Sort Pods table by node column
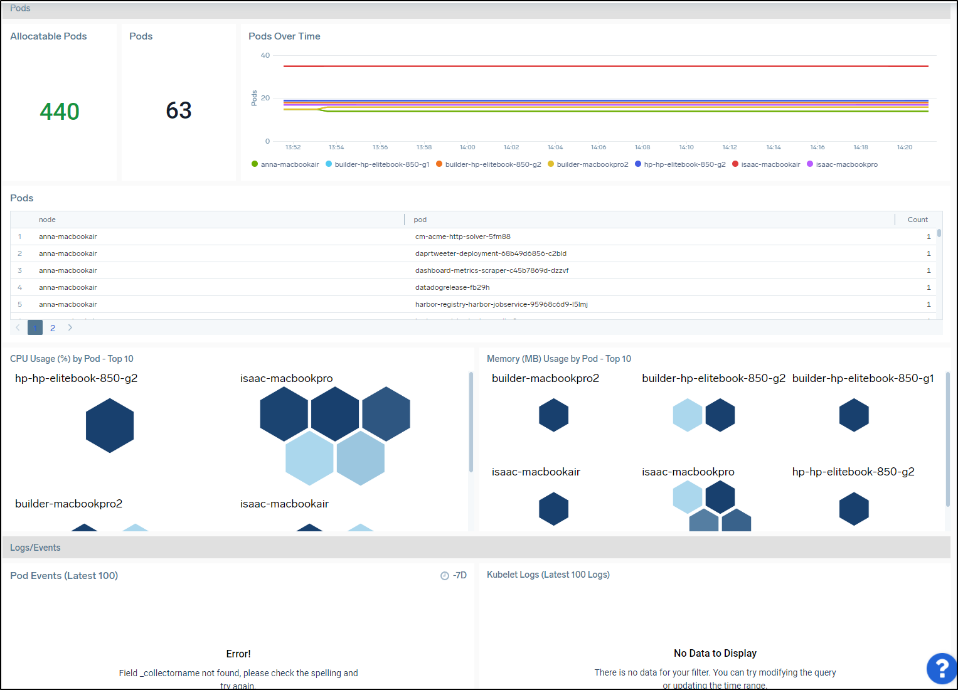The image size is (958, 690). pos(47,220)
